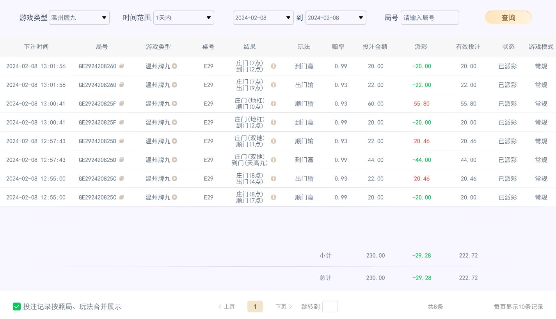
Task: Expand the 时间范围 dropdown set to 1天内
Action: coord(184,18)
